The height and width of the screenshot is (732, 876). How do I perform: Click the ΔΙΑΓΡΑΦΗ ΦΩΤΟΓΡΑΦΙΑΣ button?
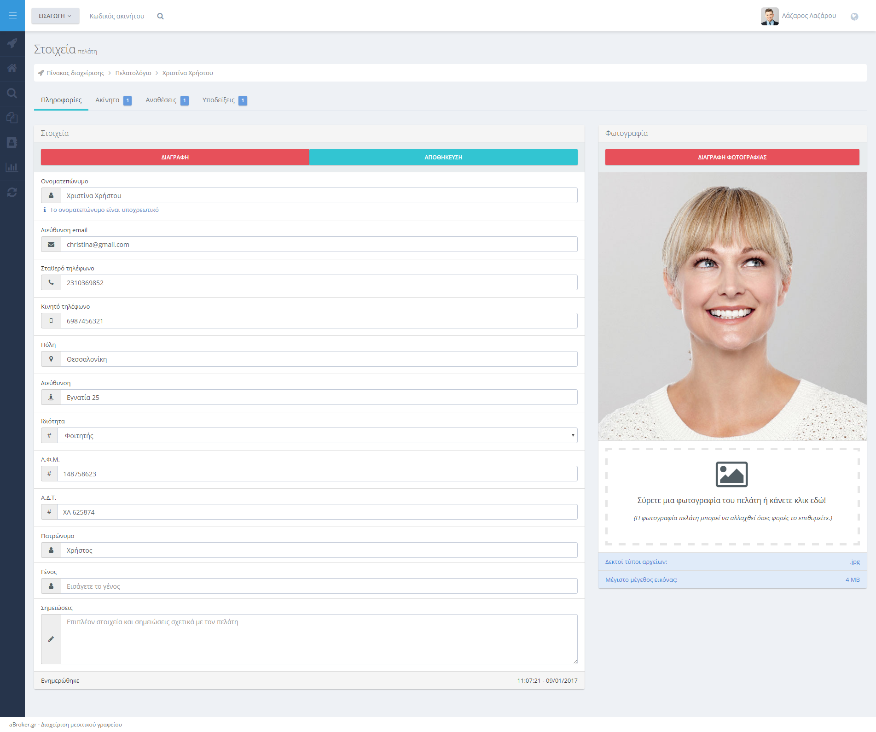[732, 157]
